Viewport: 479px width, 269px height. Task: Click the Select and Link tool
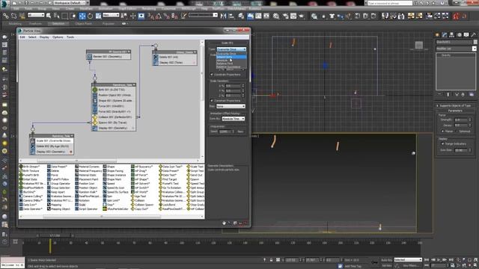pyautogui.click(x=6, y=16)
